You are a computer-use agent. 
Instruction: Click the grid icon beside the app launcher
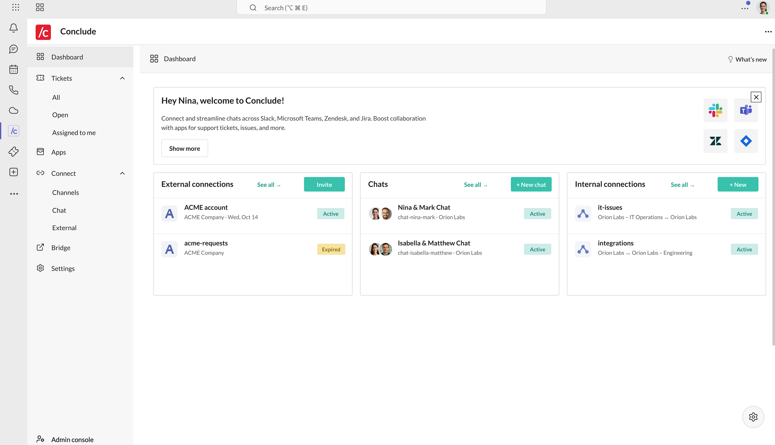pos(40,7)
